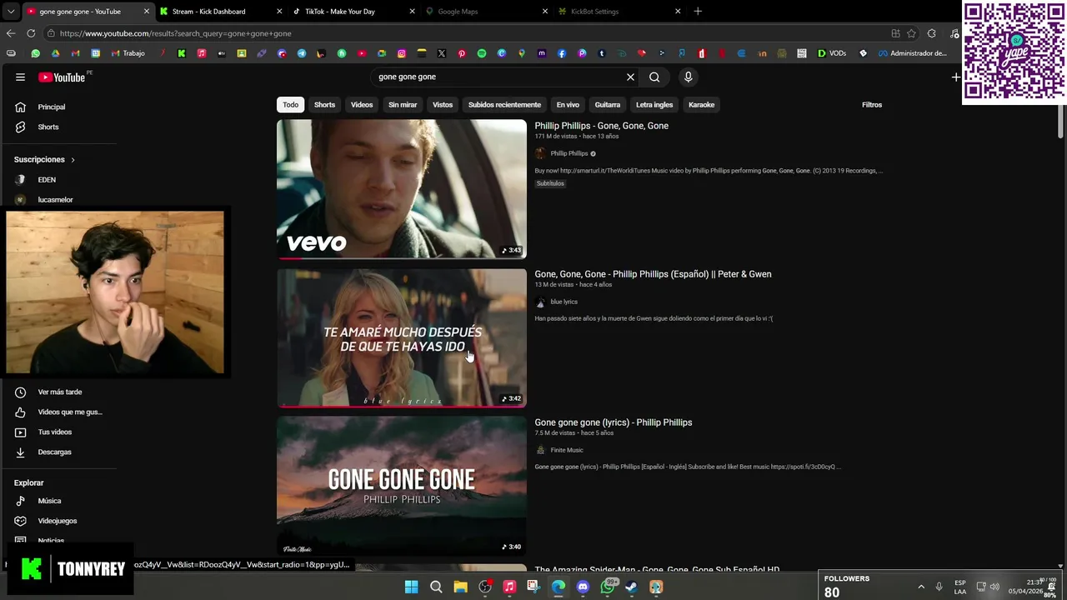The height and width of the screenshot is (600, 1067).
Task: Open File Explorer from the taskbar
Action: point(460,587)
